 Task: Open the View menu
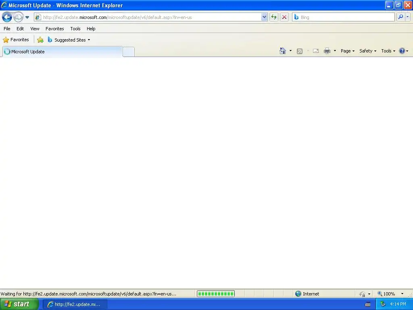(x=35, y=29)
